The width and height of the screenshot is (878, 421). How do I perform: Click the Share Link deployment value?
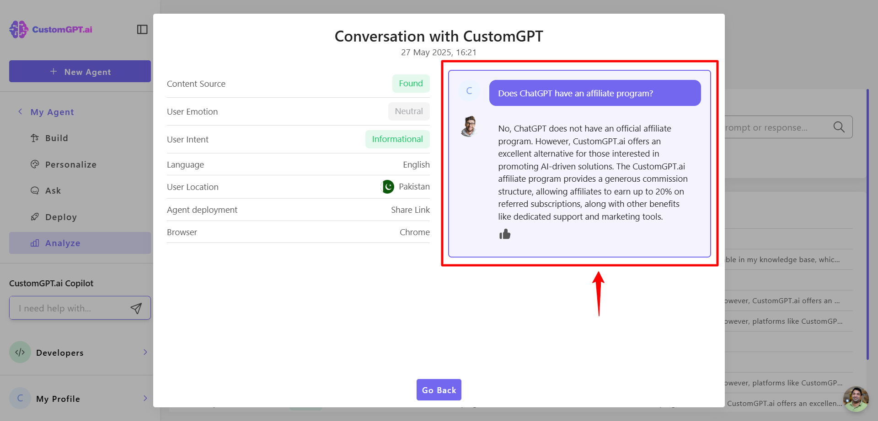[x=410, y=210]
